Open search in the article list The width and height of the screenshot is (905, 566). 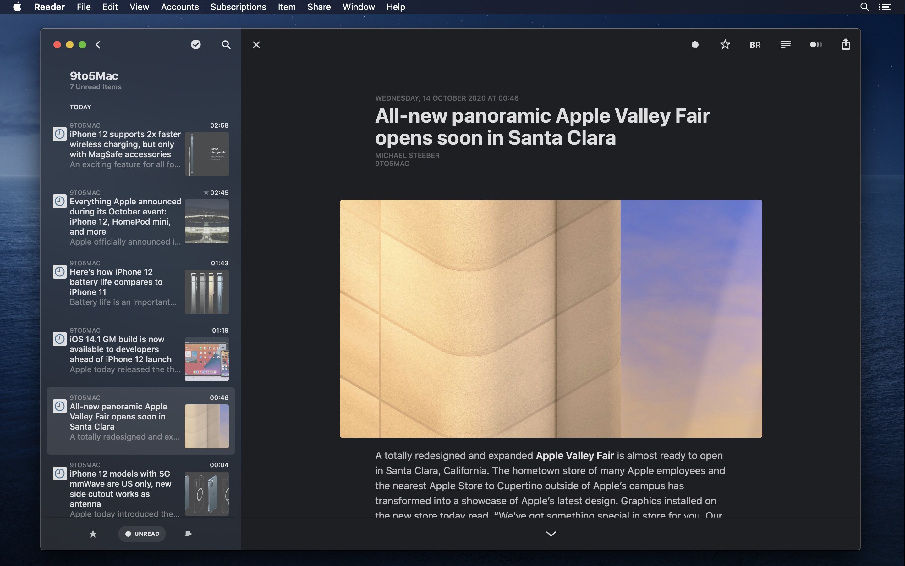click(226, 45)
